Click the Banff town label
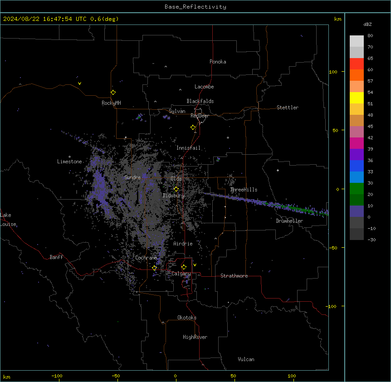391x382 pixels. (x=56, y=257)
